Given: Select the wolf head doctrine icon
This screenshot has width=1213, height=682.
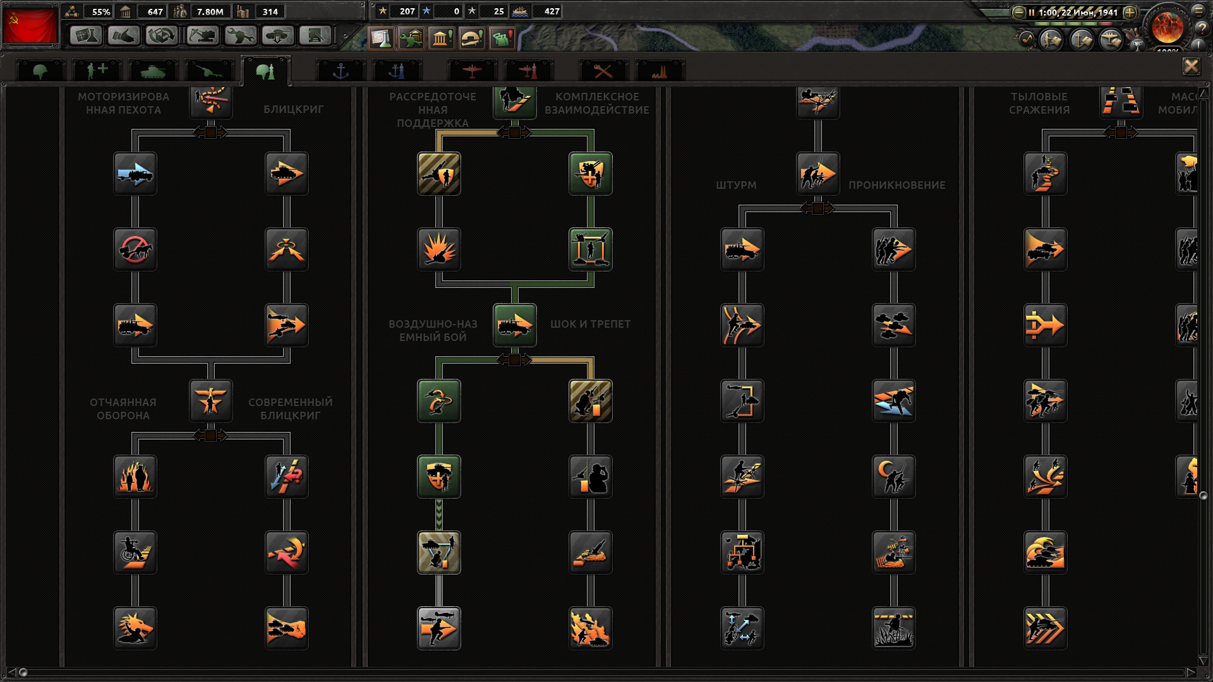Looking at the screenshot, I should pyautogui.click(x=135, y=628).
